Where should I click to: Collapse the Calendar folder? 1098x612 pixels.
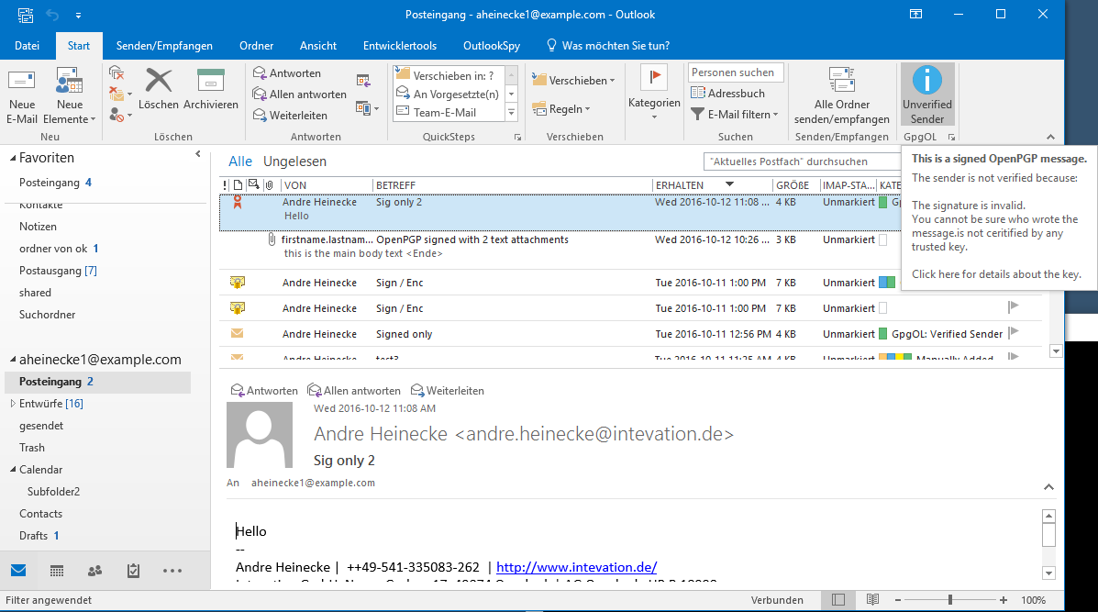(x=13, y=469)
